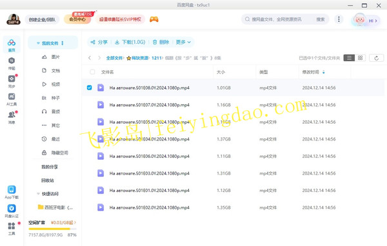Click the 分享 share button
Screen dimensions: 387x246
click(99, 42)
